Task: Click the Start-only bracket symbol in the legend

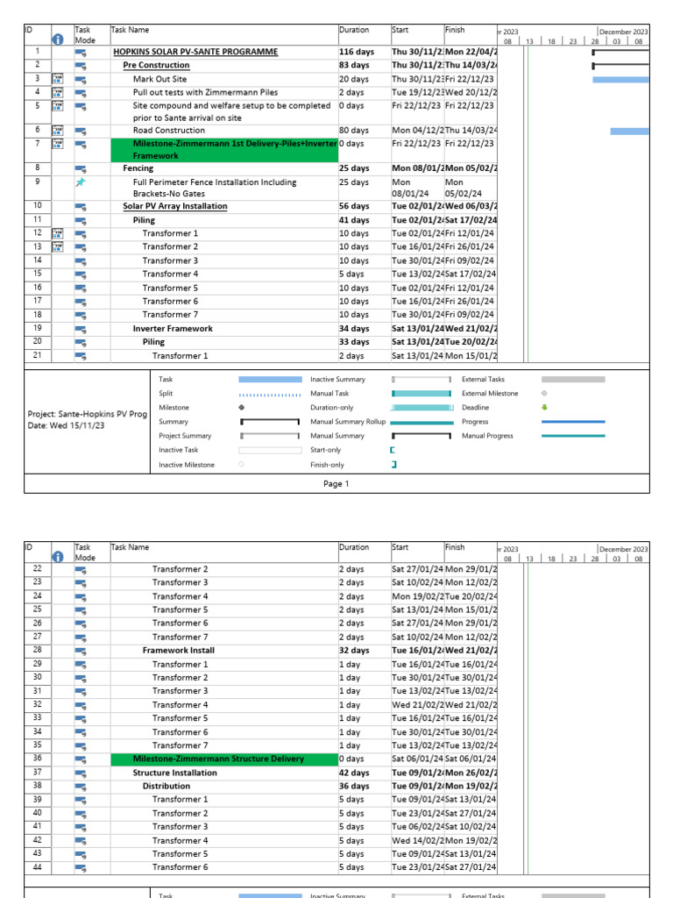Action: coord(393,450)
